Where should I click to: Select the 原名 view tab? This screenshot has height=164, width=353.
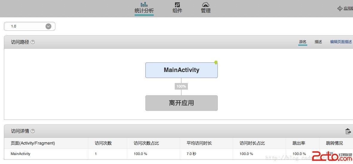point(302,42)
